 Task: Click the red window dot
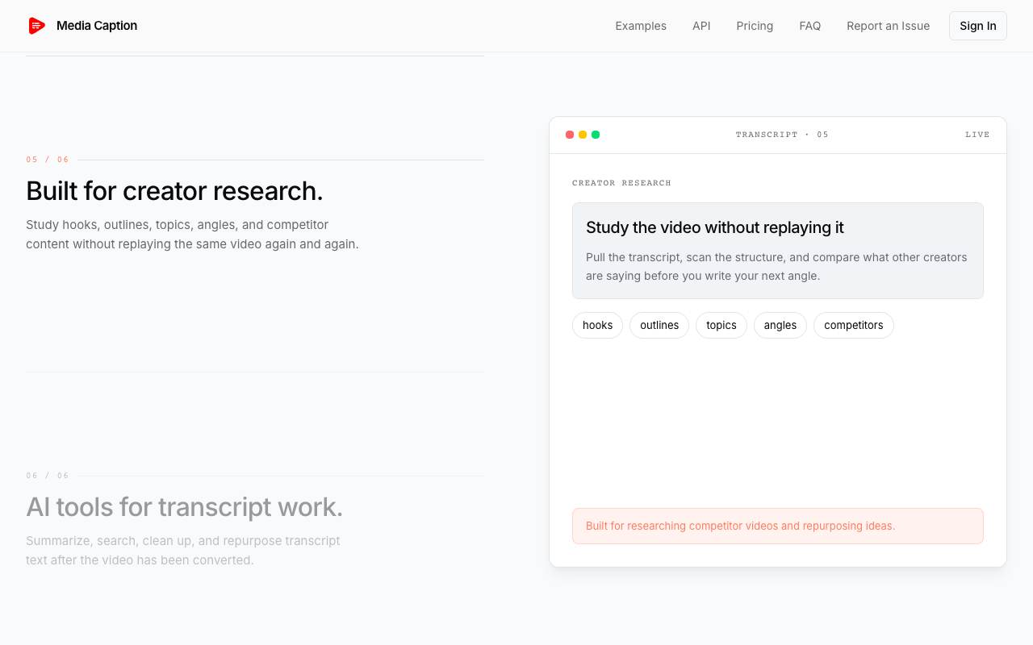click(x=570, y=135)
